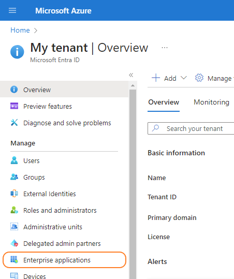Click the Manage section heading
Viewport: 234px width, 279px height.
click(23, 143)
